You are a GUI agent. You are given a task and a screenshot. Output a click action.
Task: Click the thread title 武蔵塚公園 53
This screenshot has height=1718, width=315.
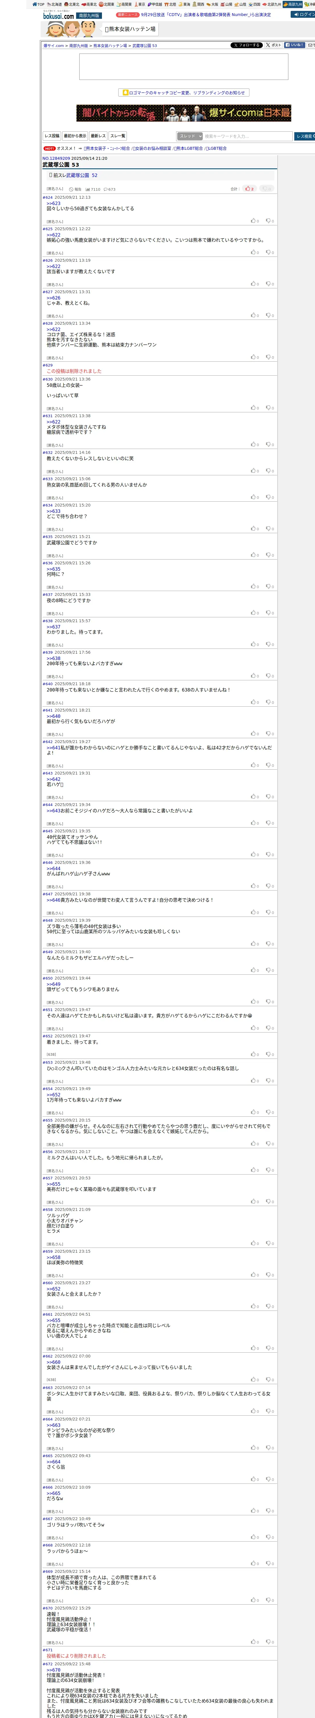pos(61,165)
